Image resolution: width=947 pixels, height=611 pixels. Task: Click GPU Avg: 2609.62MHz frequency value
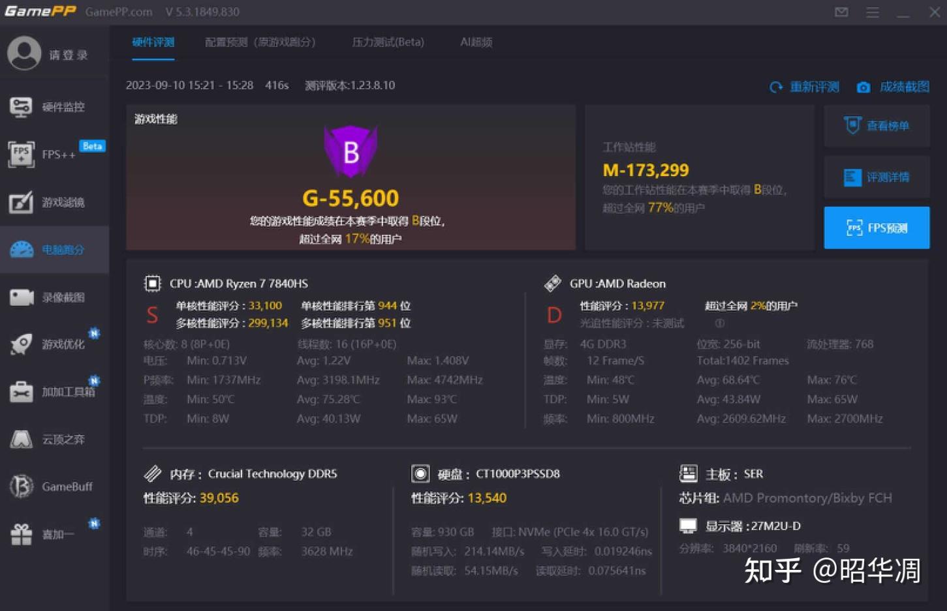(x=741, y=419)
